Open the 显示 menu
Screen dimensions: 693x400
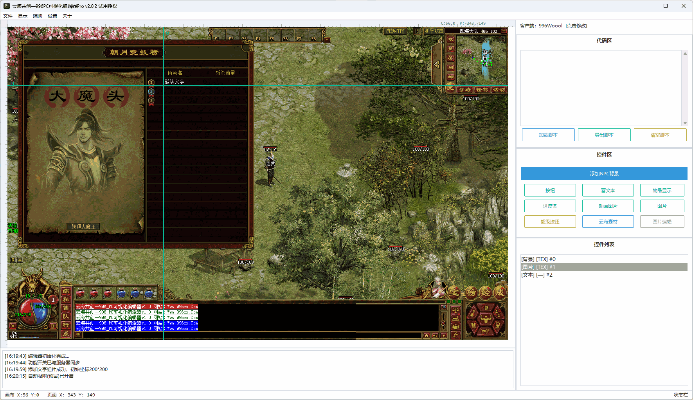pyautogui.click(x=23, y=16)
